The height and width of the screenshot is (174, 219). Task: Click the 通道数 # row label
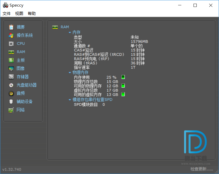pos(82,46)
